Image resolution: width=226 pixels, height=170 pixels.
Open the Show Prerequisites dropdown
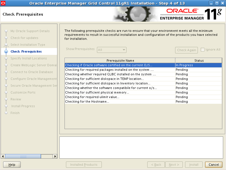point(112,50)
